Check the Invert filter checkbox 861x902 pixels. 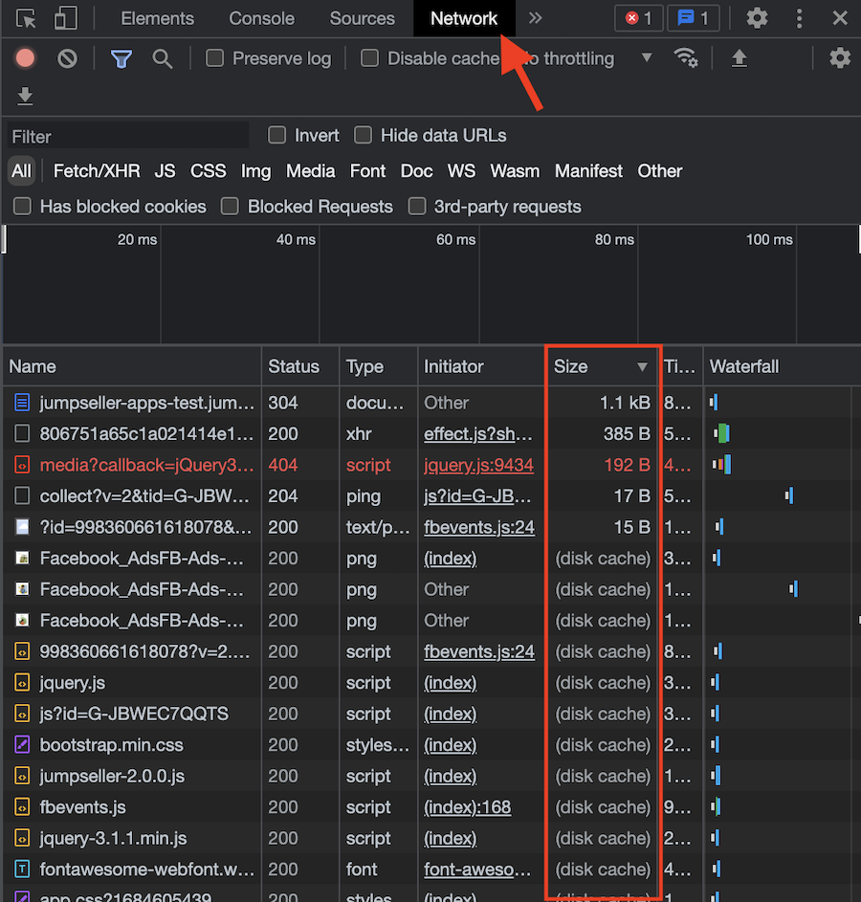point(277,135)
